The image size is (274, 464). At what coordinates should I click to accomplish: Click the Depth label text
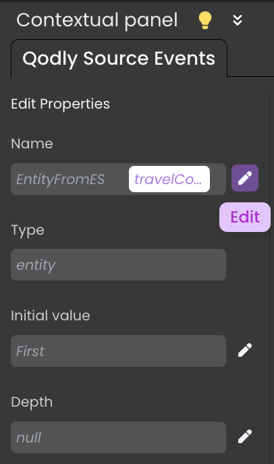(x=32, y=402)
